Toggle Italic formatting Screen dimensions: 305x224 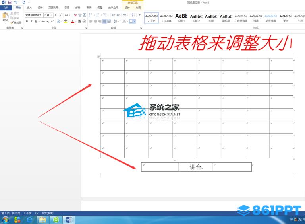(31, 21)
